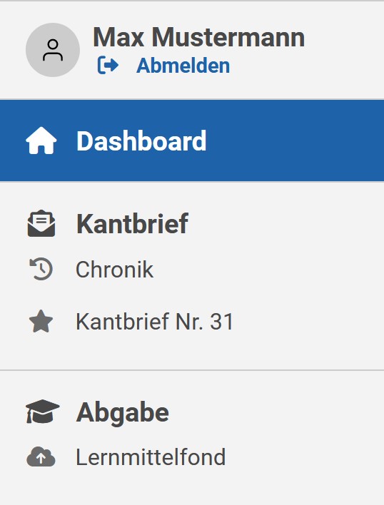Open the profile name Max Mustermann
384x505 pixels.
198,37
